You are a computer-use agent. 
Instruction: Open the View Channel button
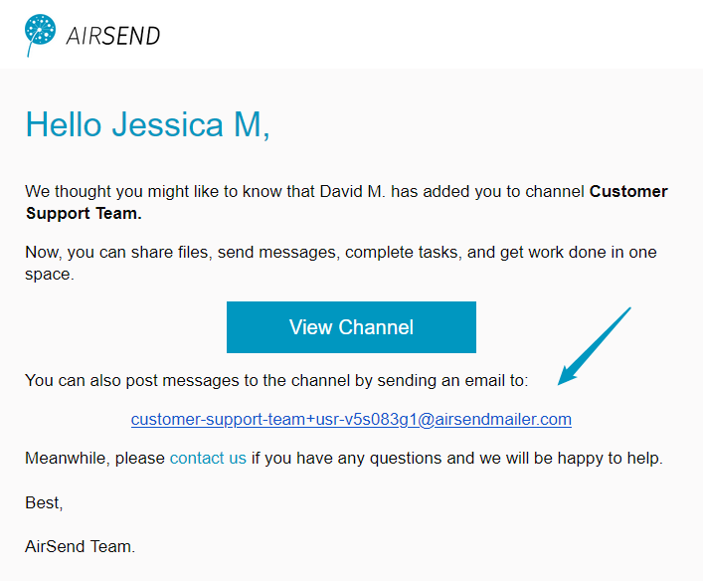pos(351,327)
